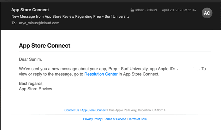Viewport: 221px width, 130px height.
Task: Open the Contact Us footer link
Action: pyautogui.click(x=72, y=110)
